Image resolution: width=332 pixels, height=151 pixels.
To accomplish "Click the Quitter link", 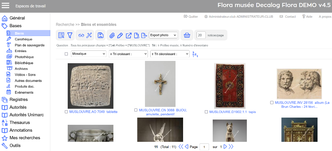I will click(191, 16).
